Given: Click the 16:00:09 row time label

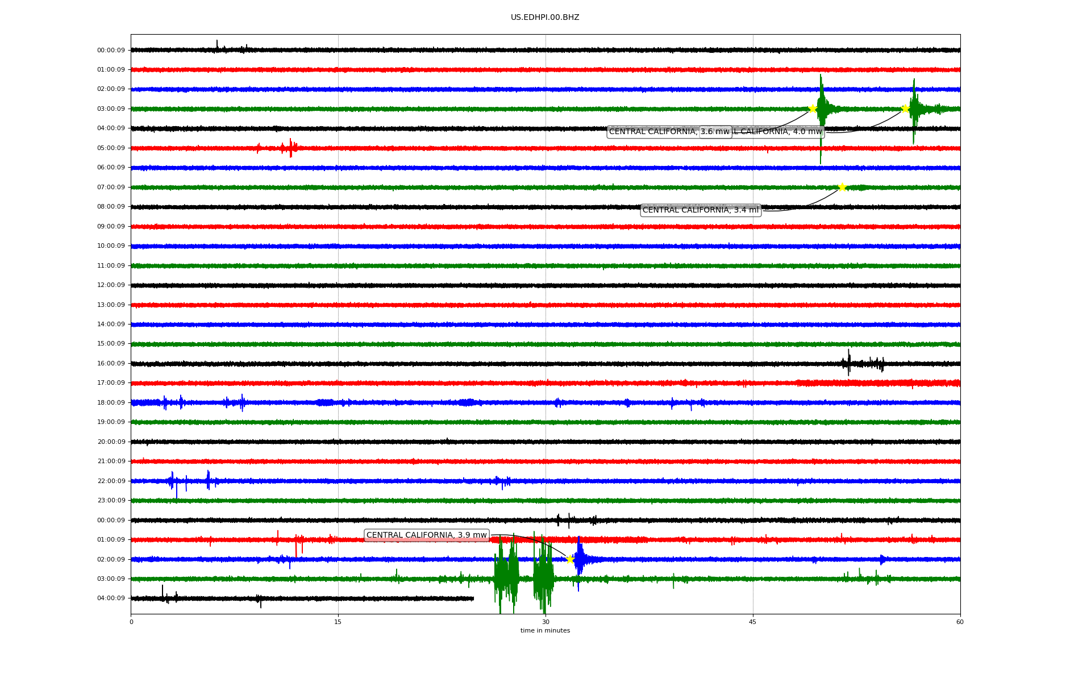Looking at the screenshot, I should pyautogui.click(x=111, y=364).
